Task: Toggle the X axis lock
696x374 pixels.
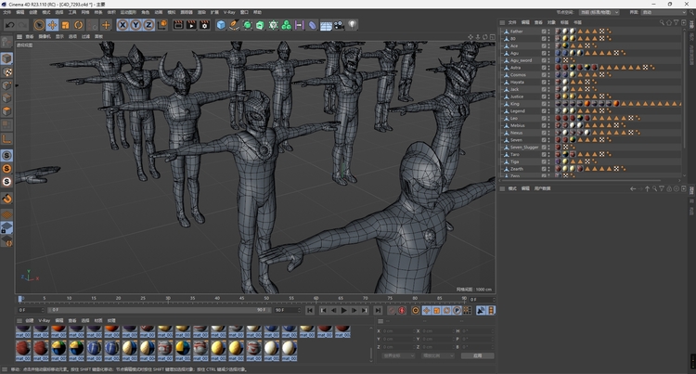Action: tap(122, 25)
